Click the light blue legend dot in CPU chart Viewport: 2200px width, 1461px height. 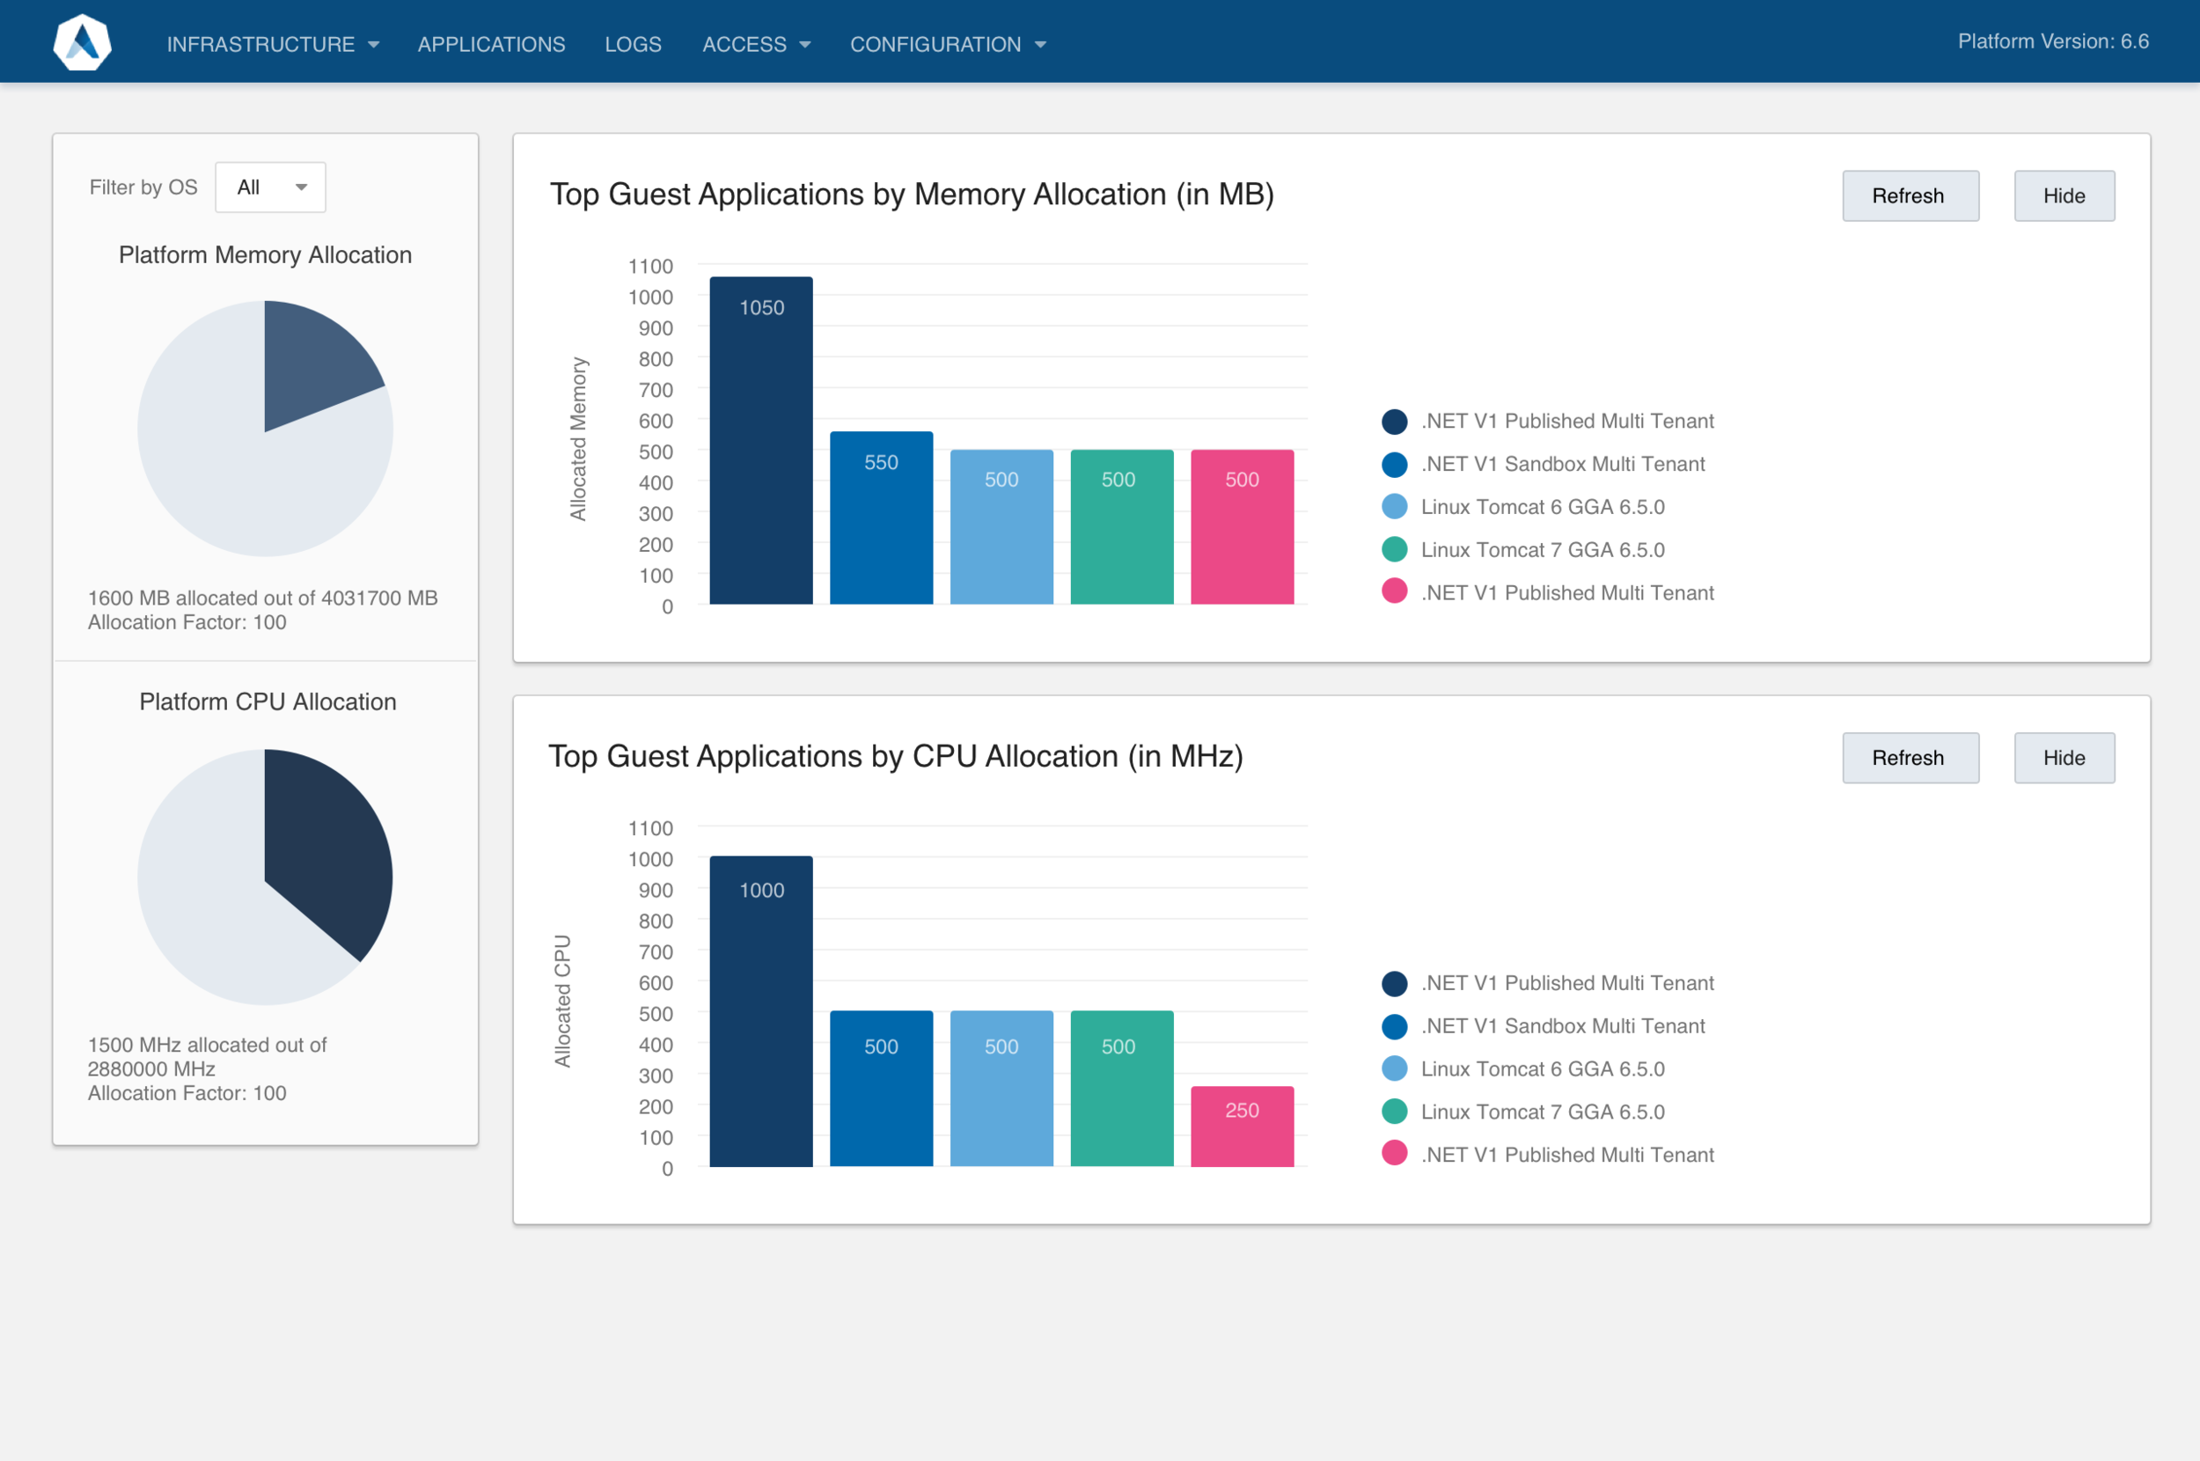[x=1394, y=1068]
